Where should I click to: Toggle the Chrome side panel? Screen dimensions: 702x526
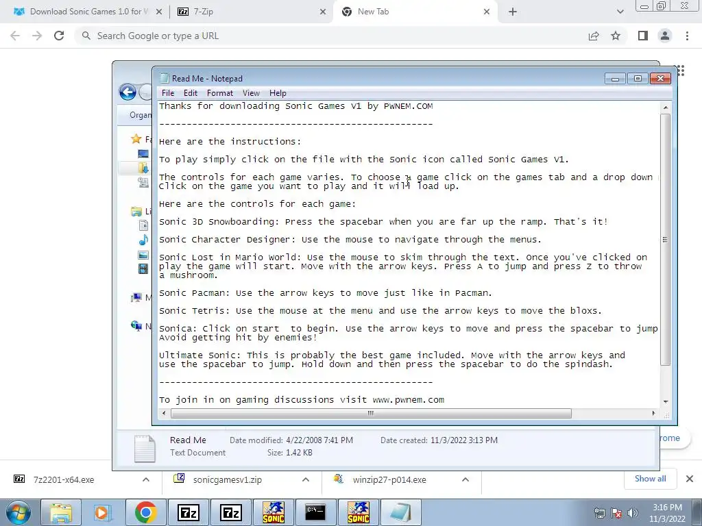pyautogui.click(x=643, y=36)
